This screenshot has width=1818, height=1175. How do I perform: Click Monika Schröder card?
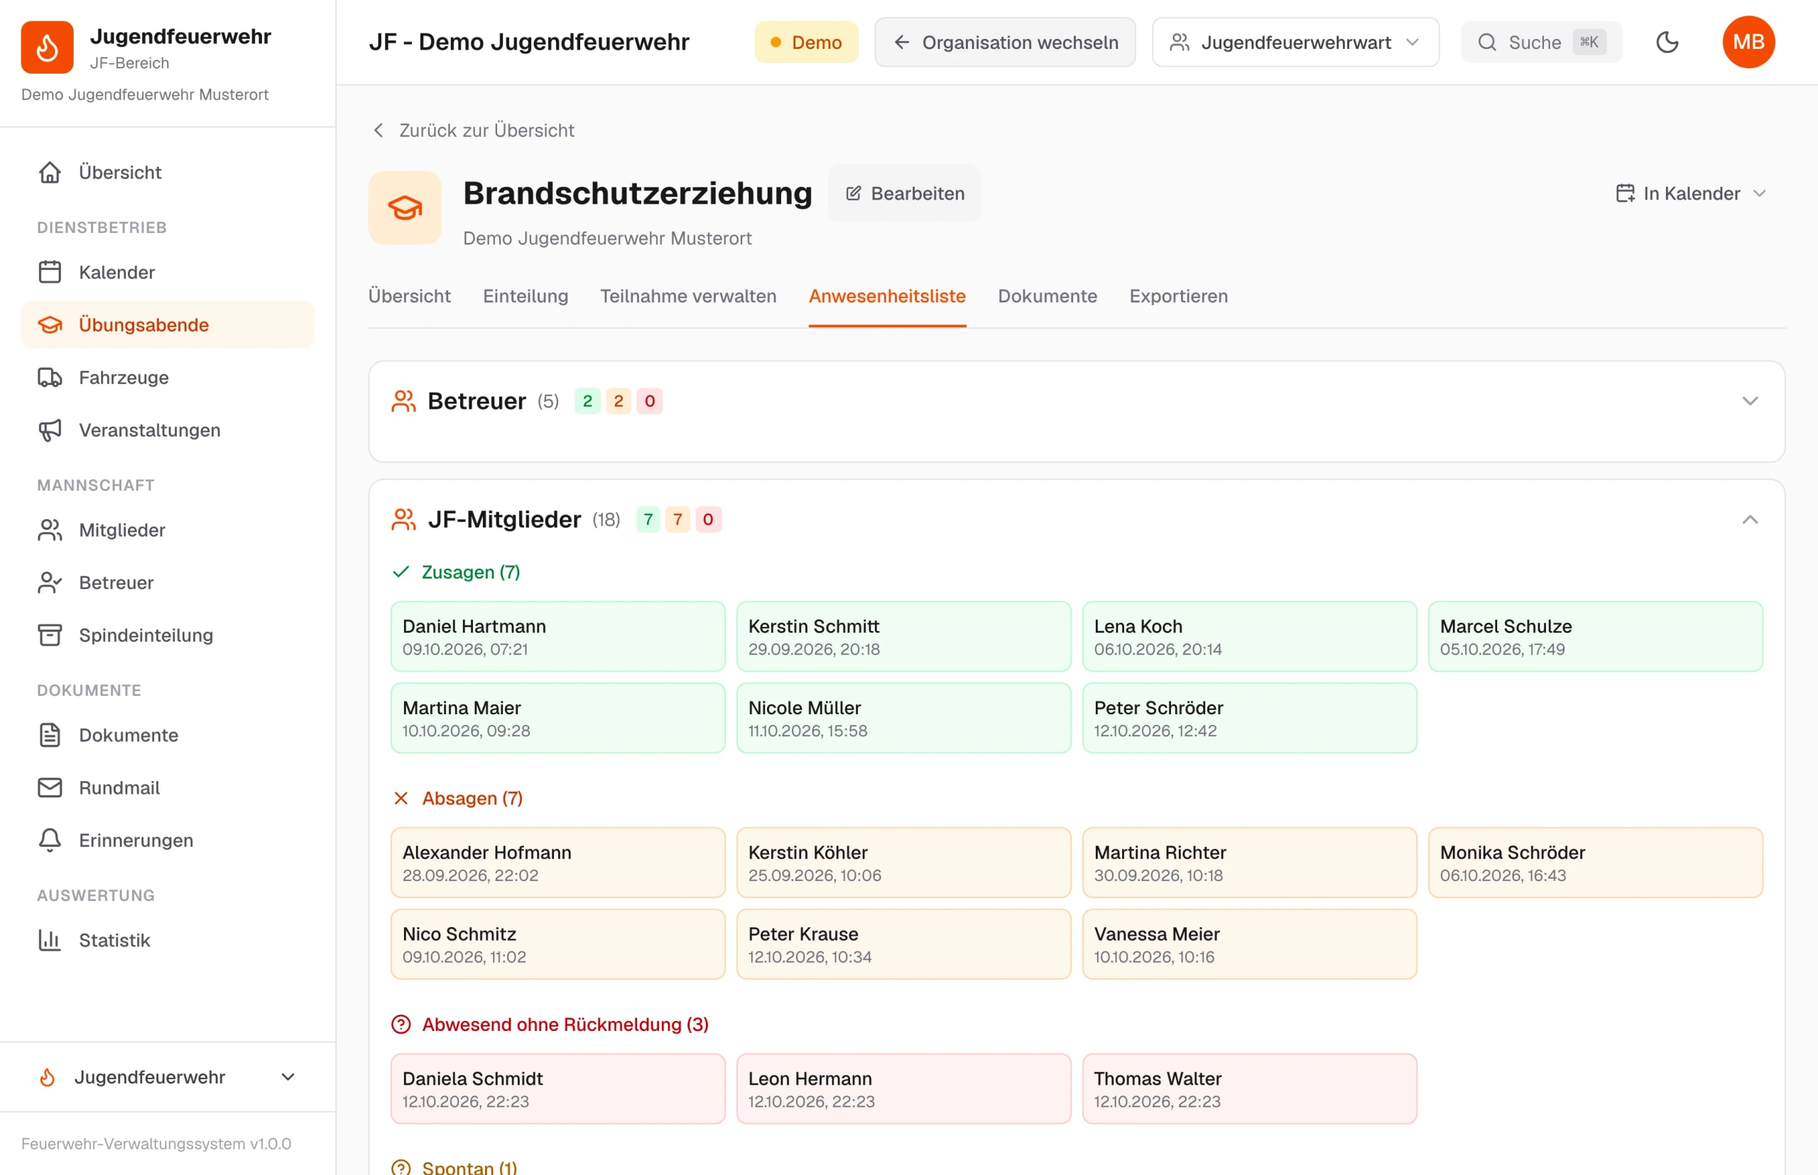(1594, 862)
